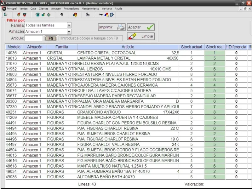The width and height of the screenshot is (252, 189).
Task: Click model number 44491
Action: coord(11,123)
